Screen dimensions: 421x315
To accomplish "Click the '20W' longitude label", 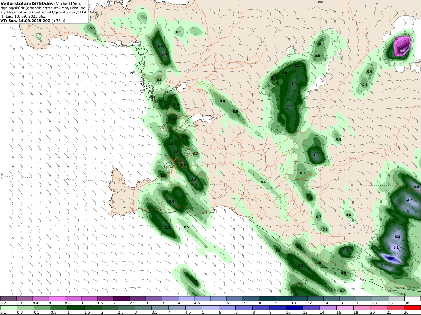I will pyautogui.click(x=320, y=2).
